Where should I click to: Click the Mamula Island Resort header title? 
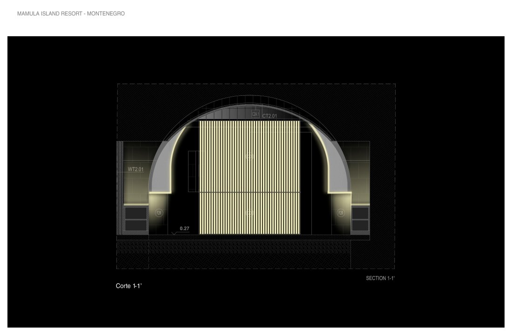click(71, 14)
